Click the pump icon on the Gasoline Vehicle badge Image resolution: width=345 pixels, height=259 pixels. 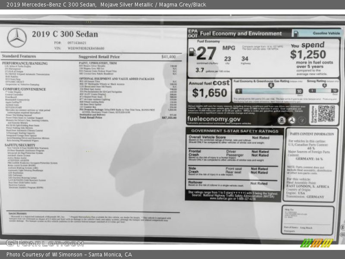(296, 34)
